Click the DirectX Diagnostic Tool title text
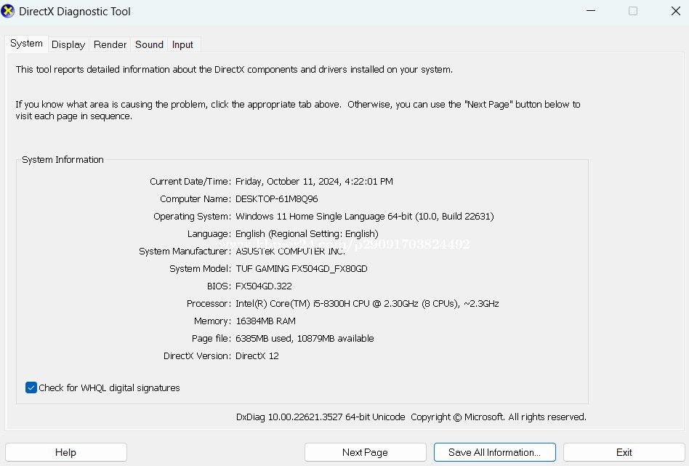Image resolution: width=689 pixels, height=466 pixels. [75, 12]
